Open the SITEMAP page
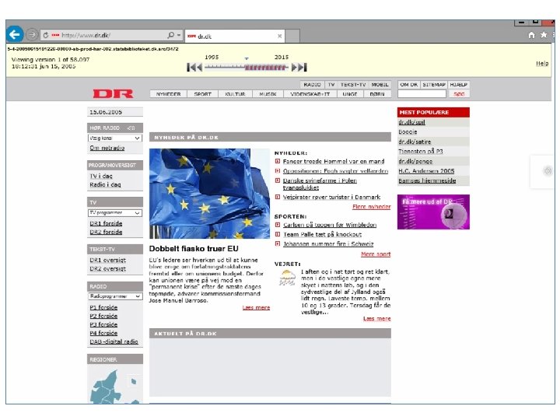 coord(434,85)
